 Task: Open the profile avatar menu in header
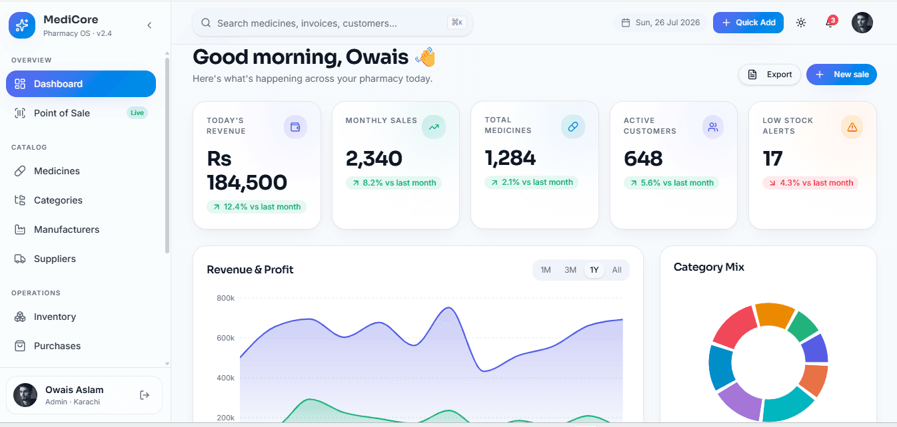862,23
